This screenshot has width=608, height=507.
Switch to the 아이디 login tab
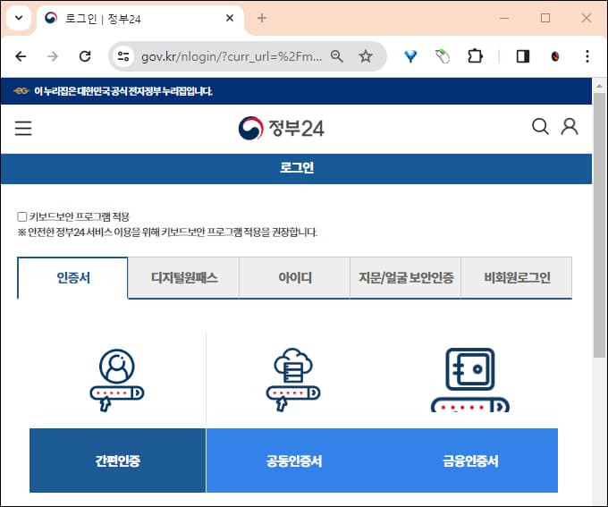[295, 278]
